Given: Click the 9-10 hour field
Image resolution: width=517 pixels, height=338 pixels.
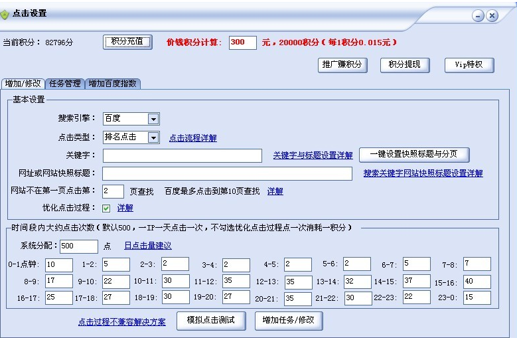Looking at the screenshot, I should click(116, 282).
